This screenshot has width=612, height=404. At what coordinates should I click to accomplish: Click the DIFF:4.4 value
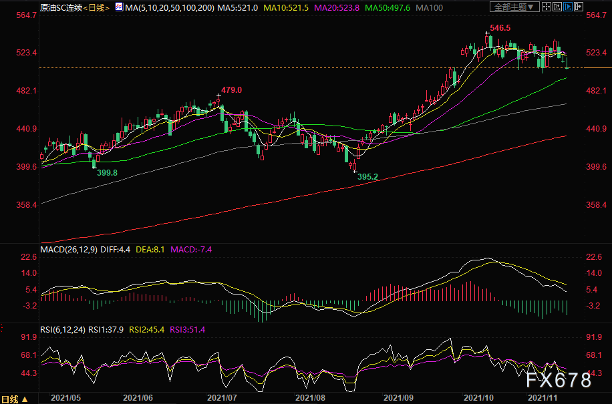(x=115, y=250)
